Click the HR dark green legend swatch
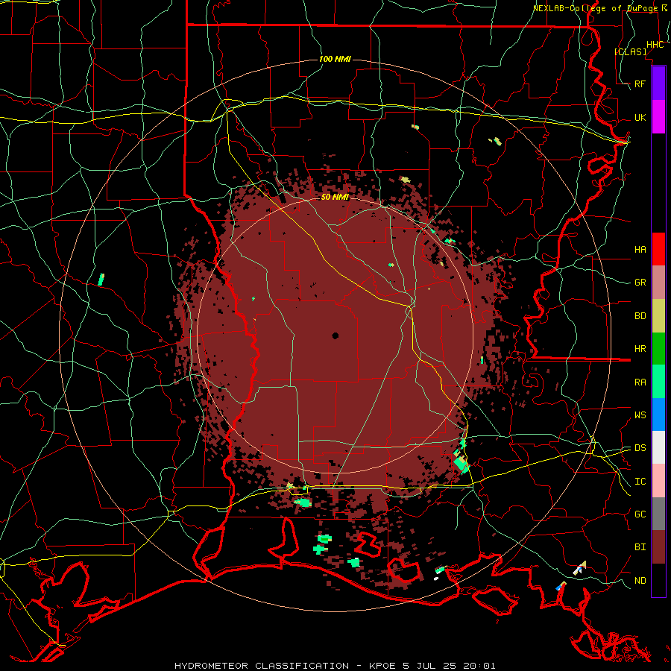671x671 pixels. click(658, 349)
